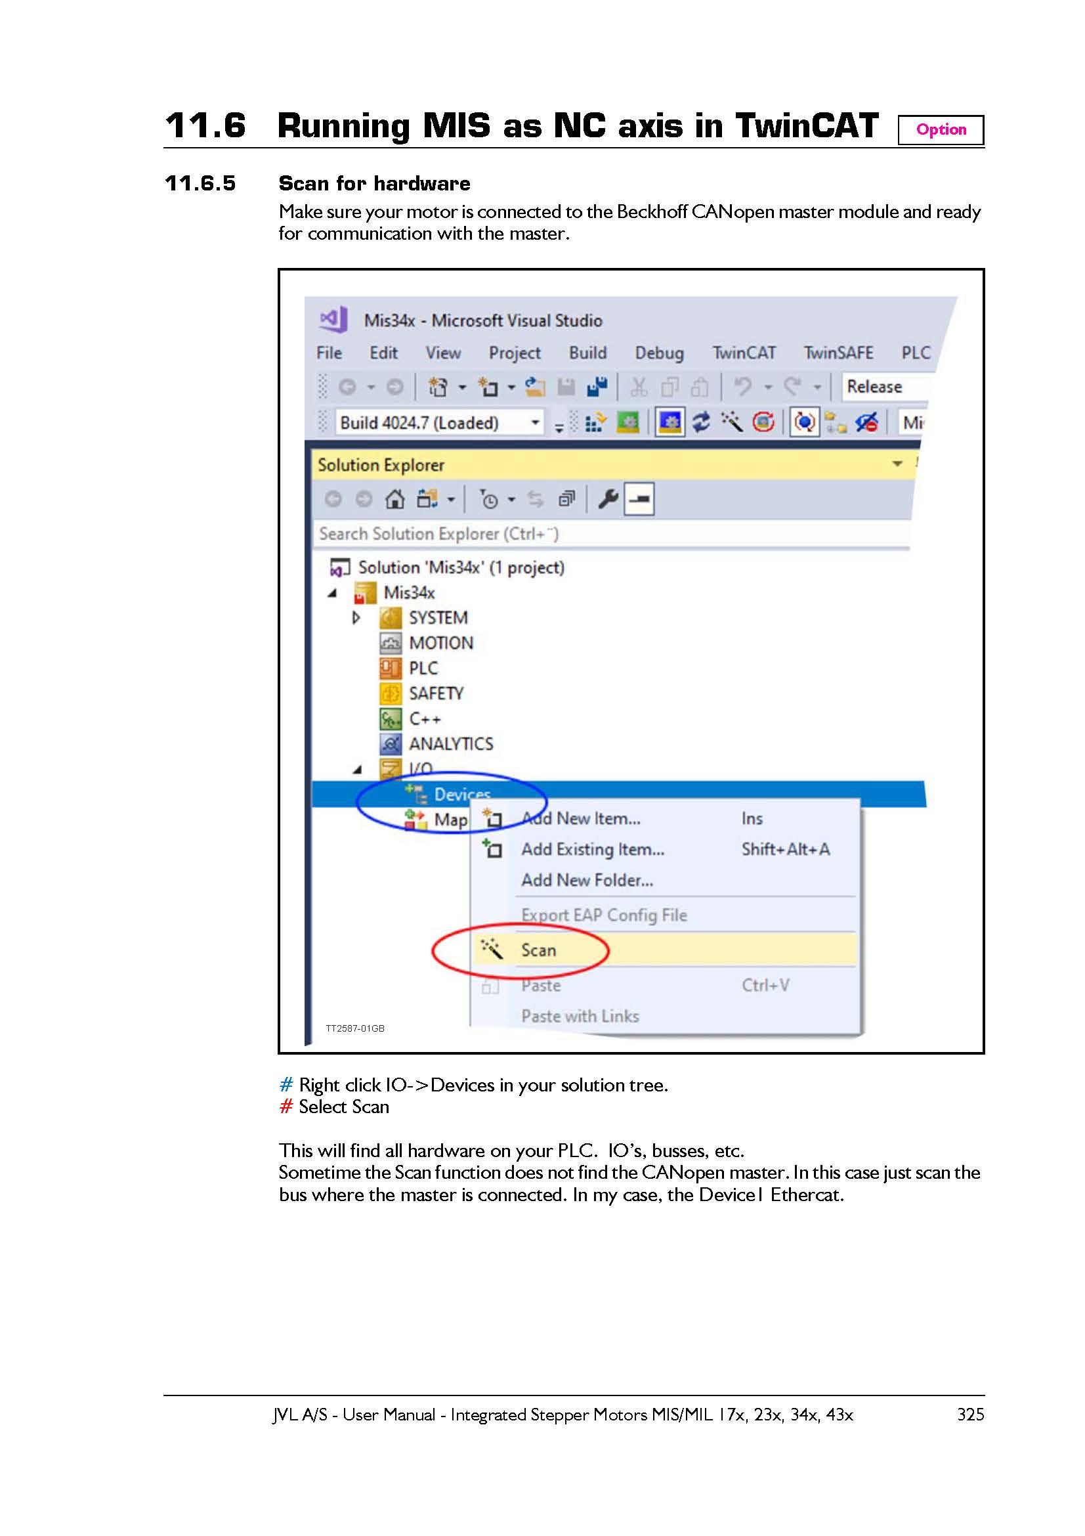Open the Undo history dropdown arrow
Screen dimensions: 1085x1536
768,387
